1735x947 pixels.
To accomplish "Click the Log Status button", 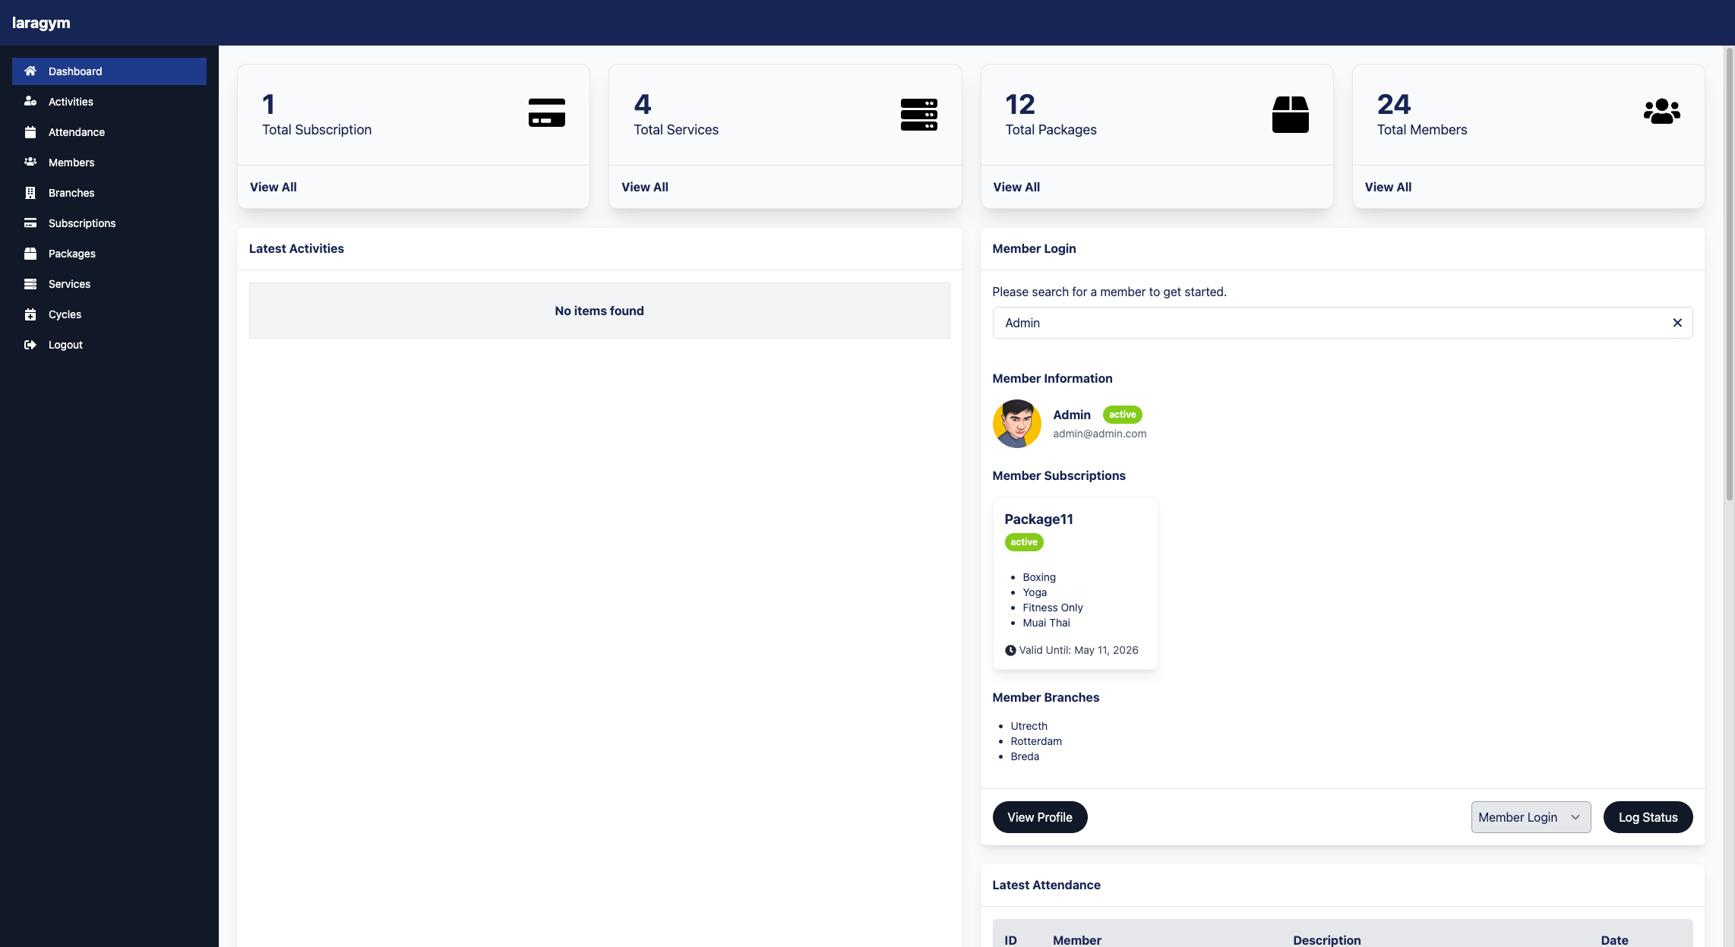I will pos(1647,817).
